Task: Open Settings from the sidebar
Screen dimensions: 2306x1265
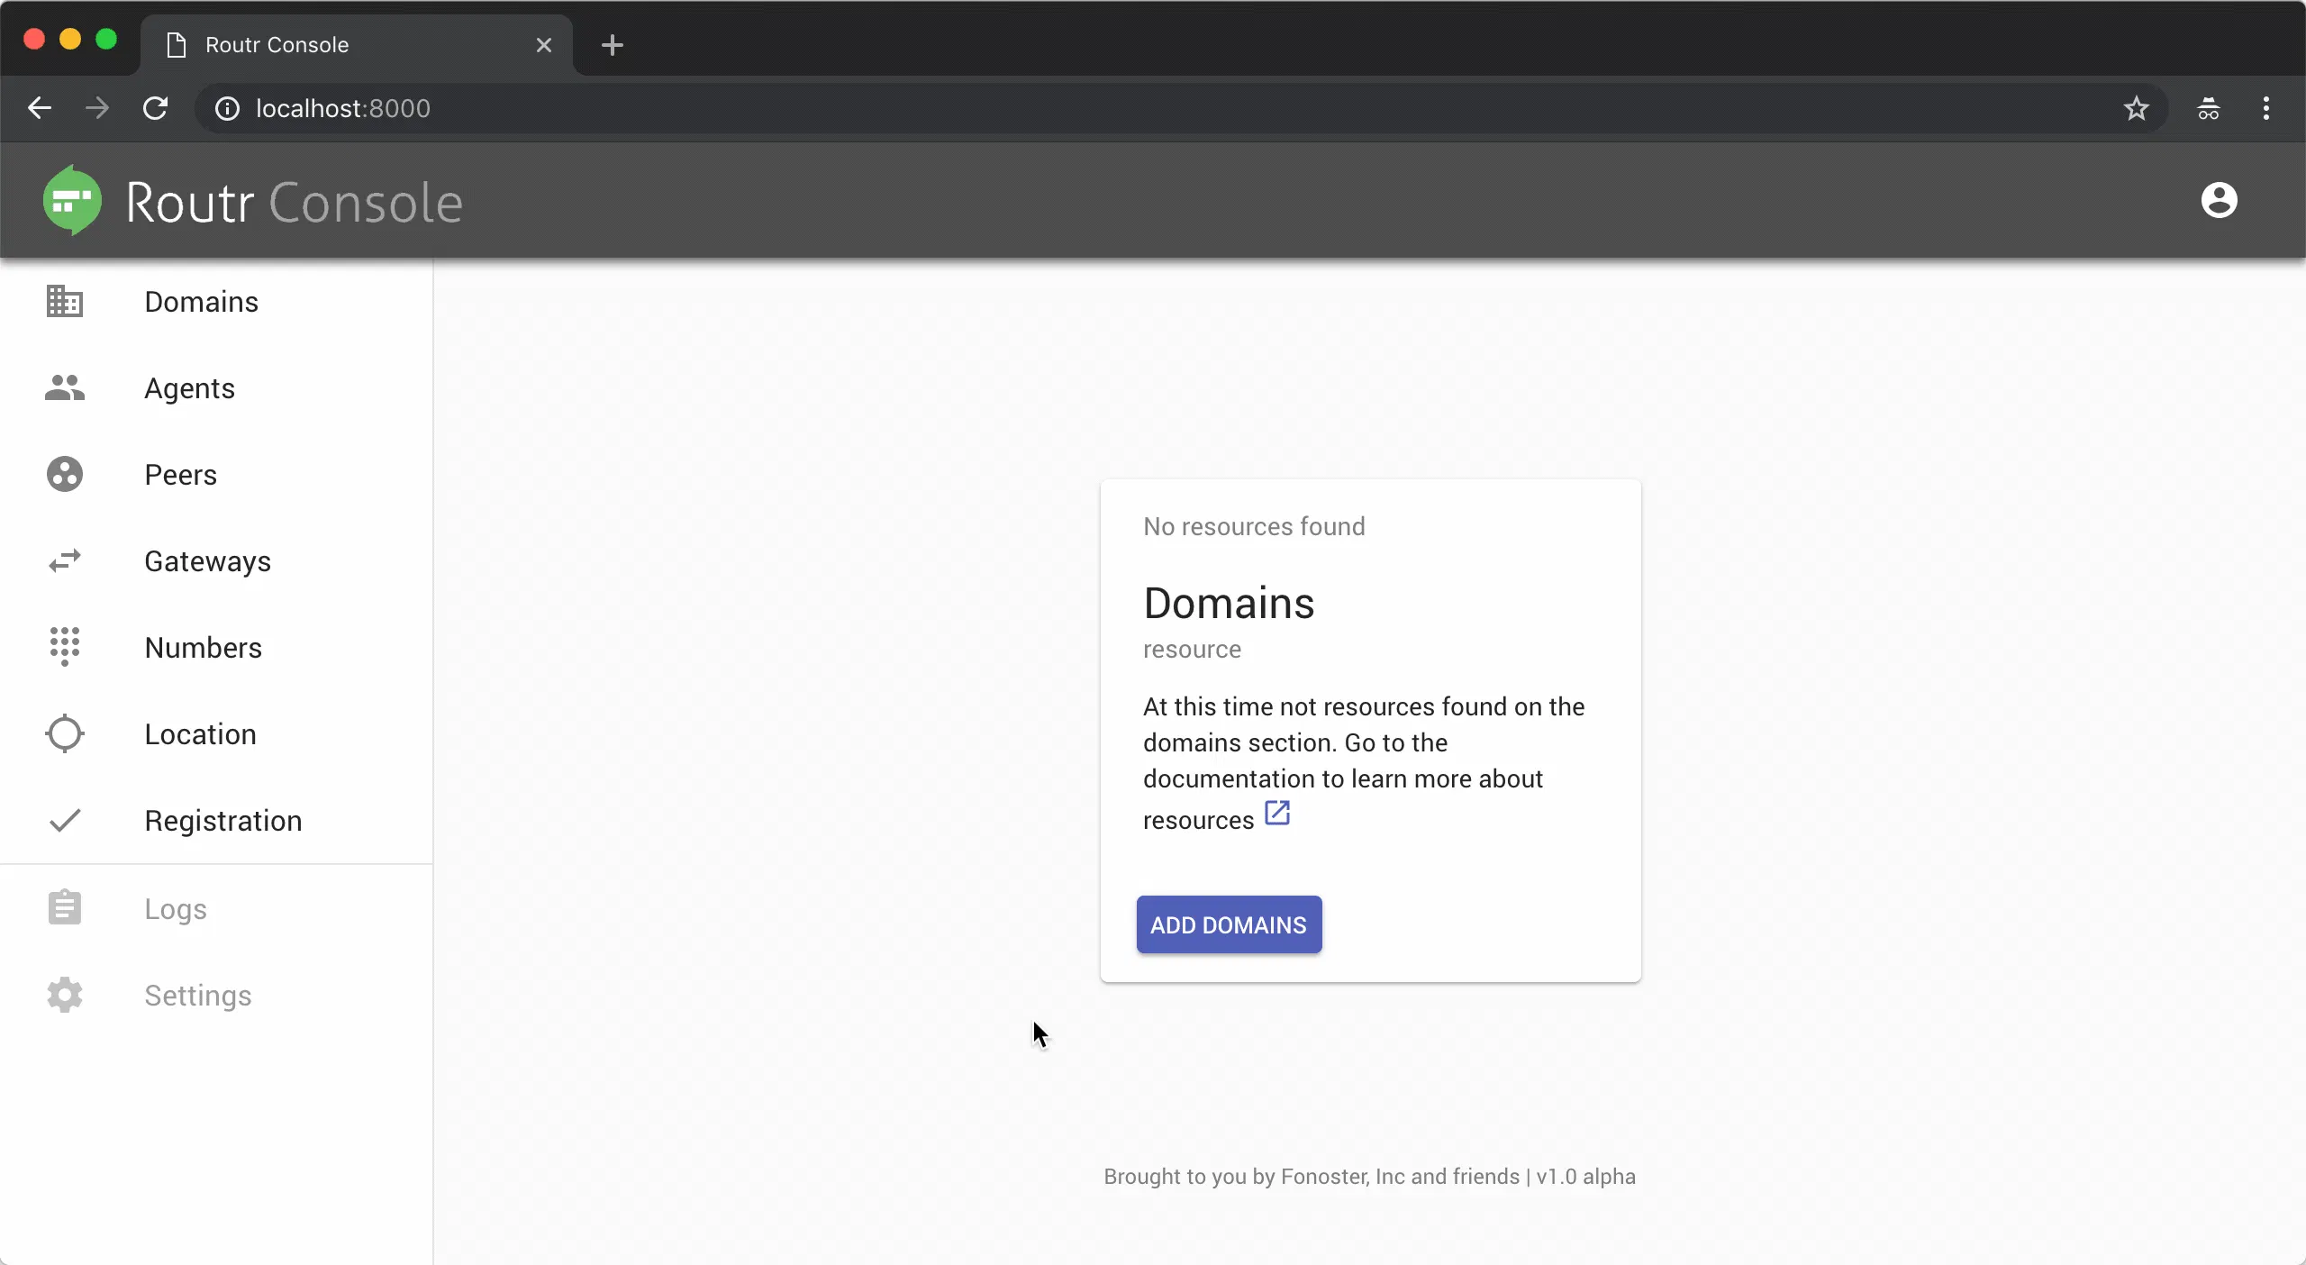Action: click(216, 996)
